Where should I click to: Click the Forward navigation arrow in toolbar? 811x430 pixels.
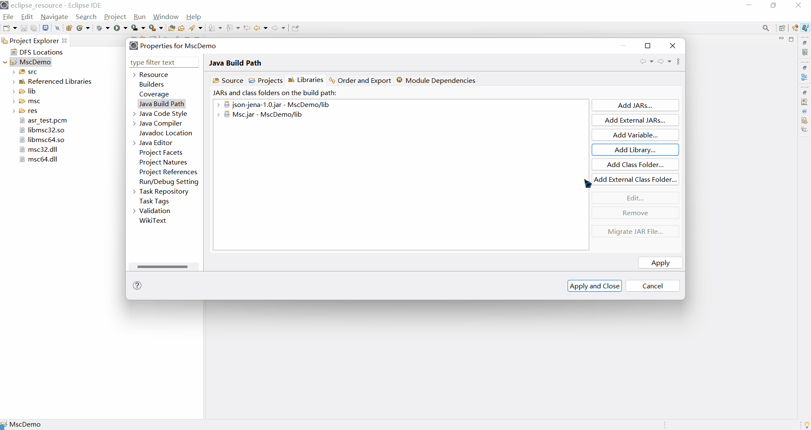275,28
